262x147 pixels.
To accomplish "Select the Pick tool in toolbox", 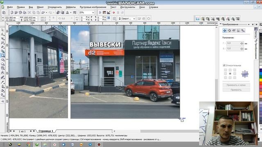I will [x=2, y=30].
